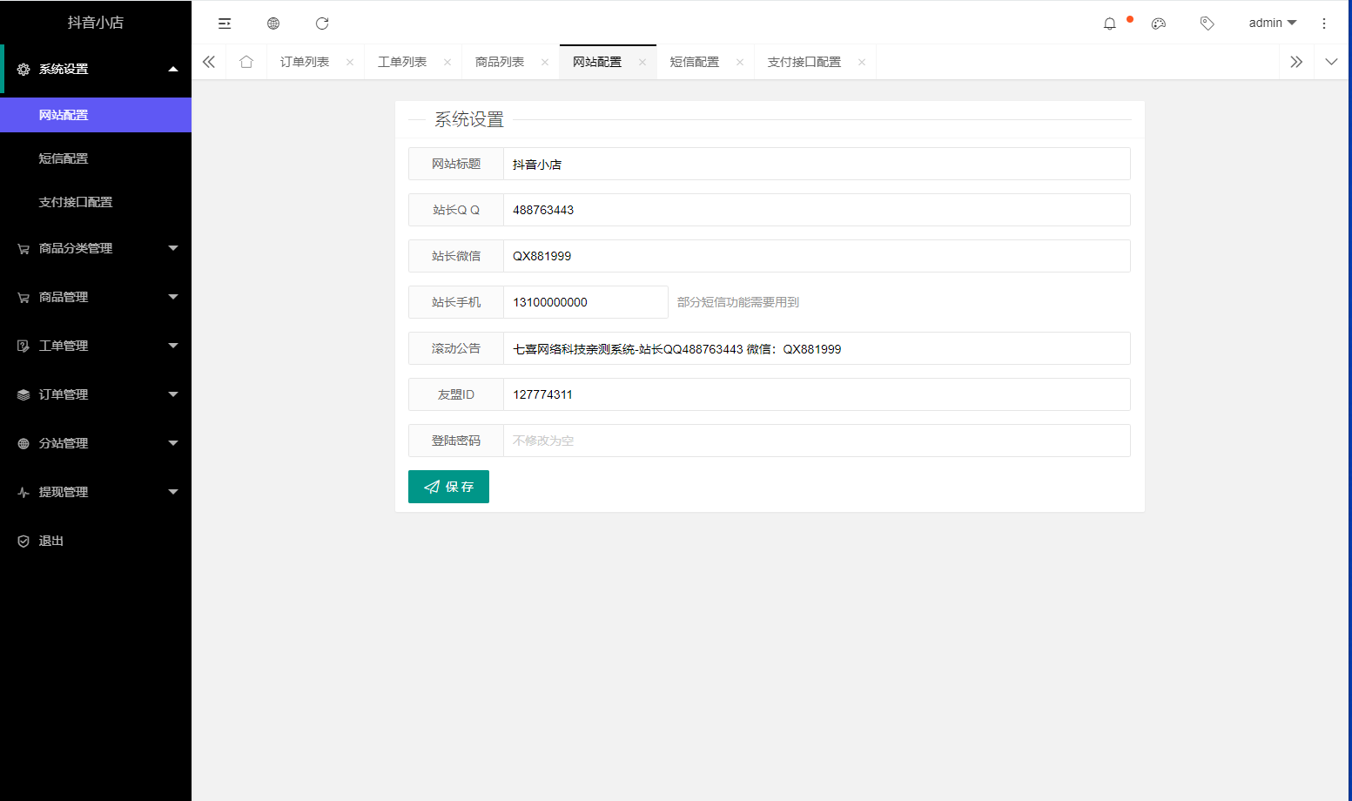The height and width of the screenshot is (801, 1352).
Task: Open notifications via the bell icon
Action: pyautogui.click(x=1110, y=24)
